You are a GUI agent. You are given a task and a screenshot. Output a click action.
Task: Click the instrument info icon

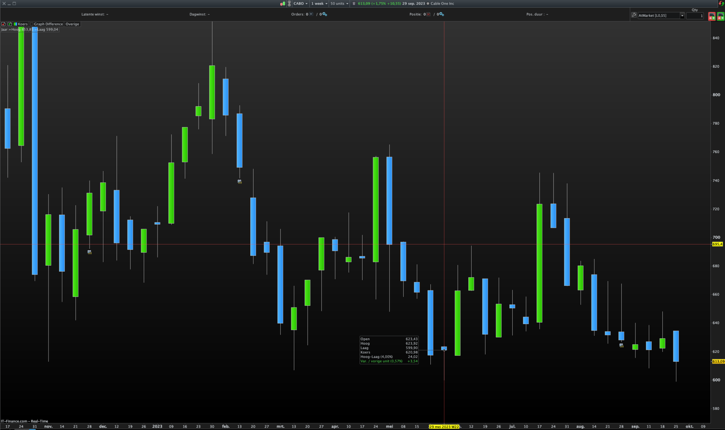354,4
